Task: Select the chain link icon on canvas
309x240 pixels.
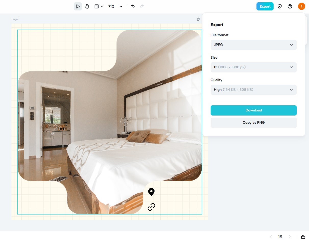Action: [x=151, y=207]
